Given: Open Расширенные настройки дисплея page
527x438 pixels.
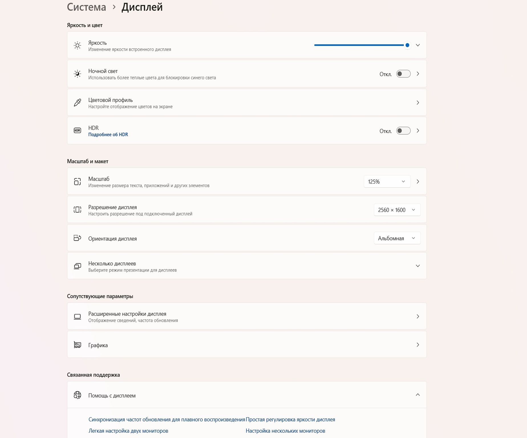Looking at the screenshot, I should pyautogui.click(x=247, y=316).
